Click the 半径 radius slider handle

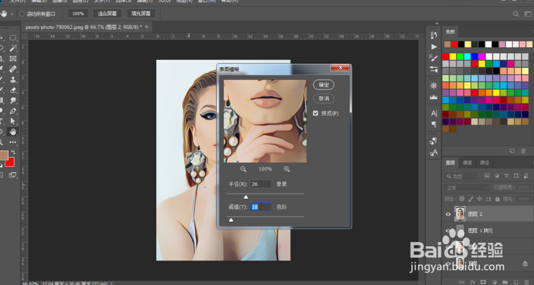point(246,197)
